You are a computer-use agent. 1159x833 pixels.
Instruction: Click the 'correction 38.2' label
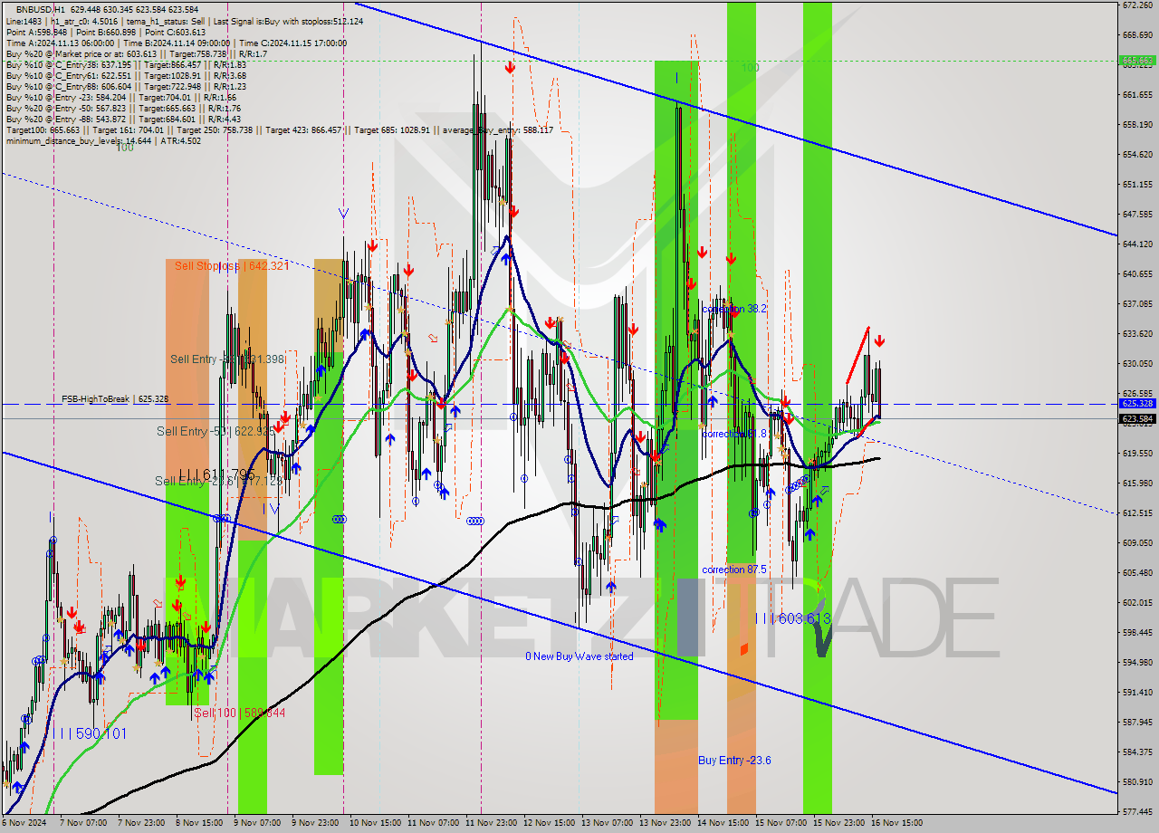(734, 309)
